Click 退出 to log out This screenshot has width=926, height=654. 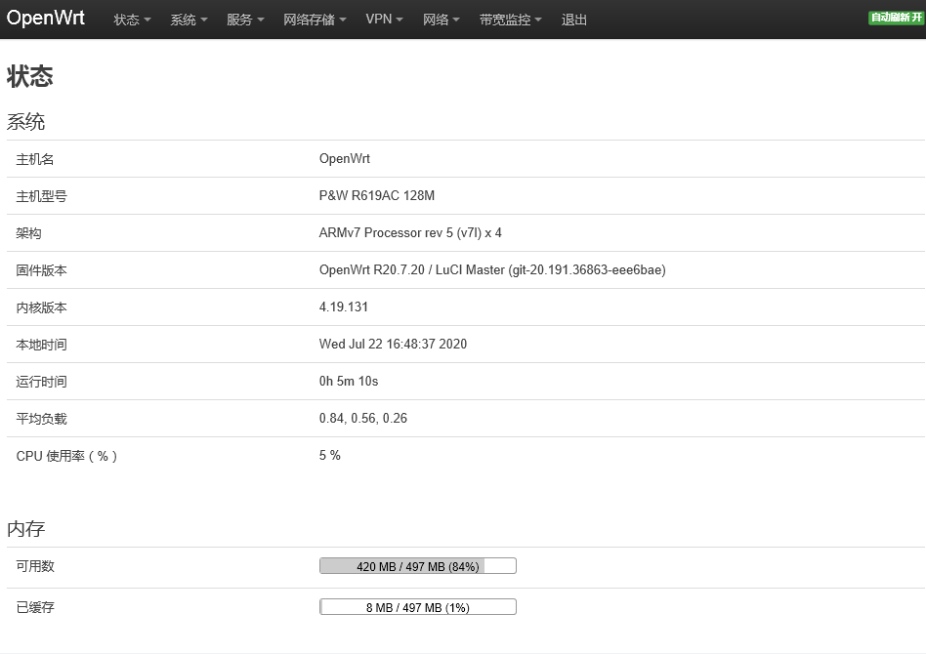(x=574, y=20)
